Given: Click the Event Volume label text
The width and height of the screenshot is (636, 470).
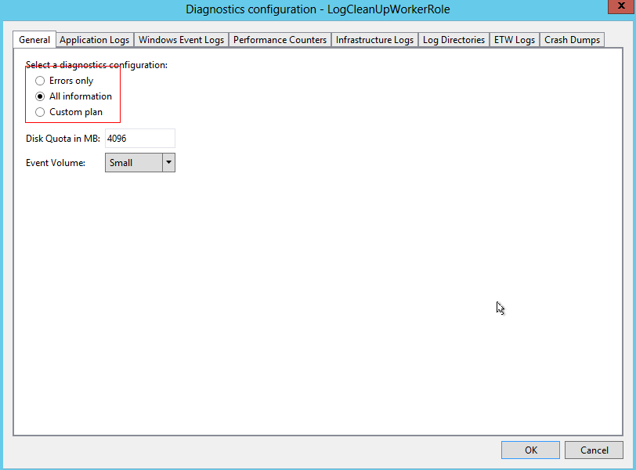Looking at the screenshot, I should [56, 163].
